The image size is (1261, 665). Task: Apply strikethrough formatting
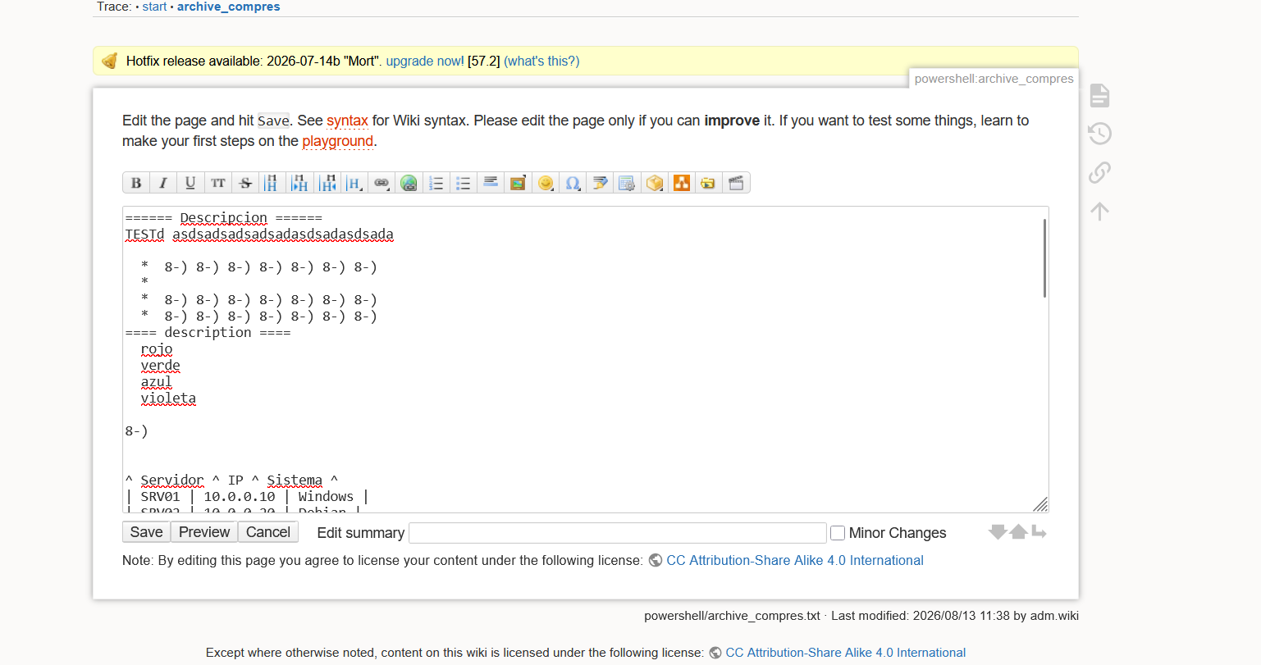pyautogui.click(x=245, y=183)
